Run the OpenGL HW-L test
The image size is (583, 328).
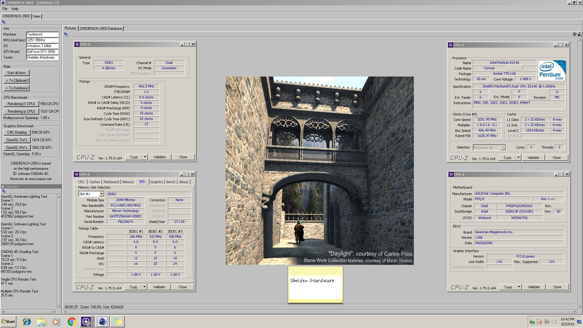point(17,148)
